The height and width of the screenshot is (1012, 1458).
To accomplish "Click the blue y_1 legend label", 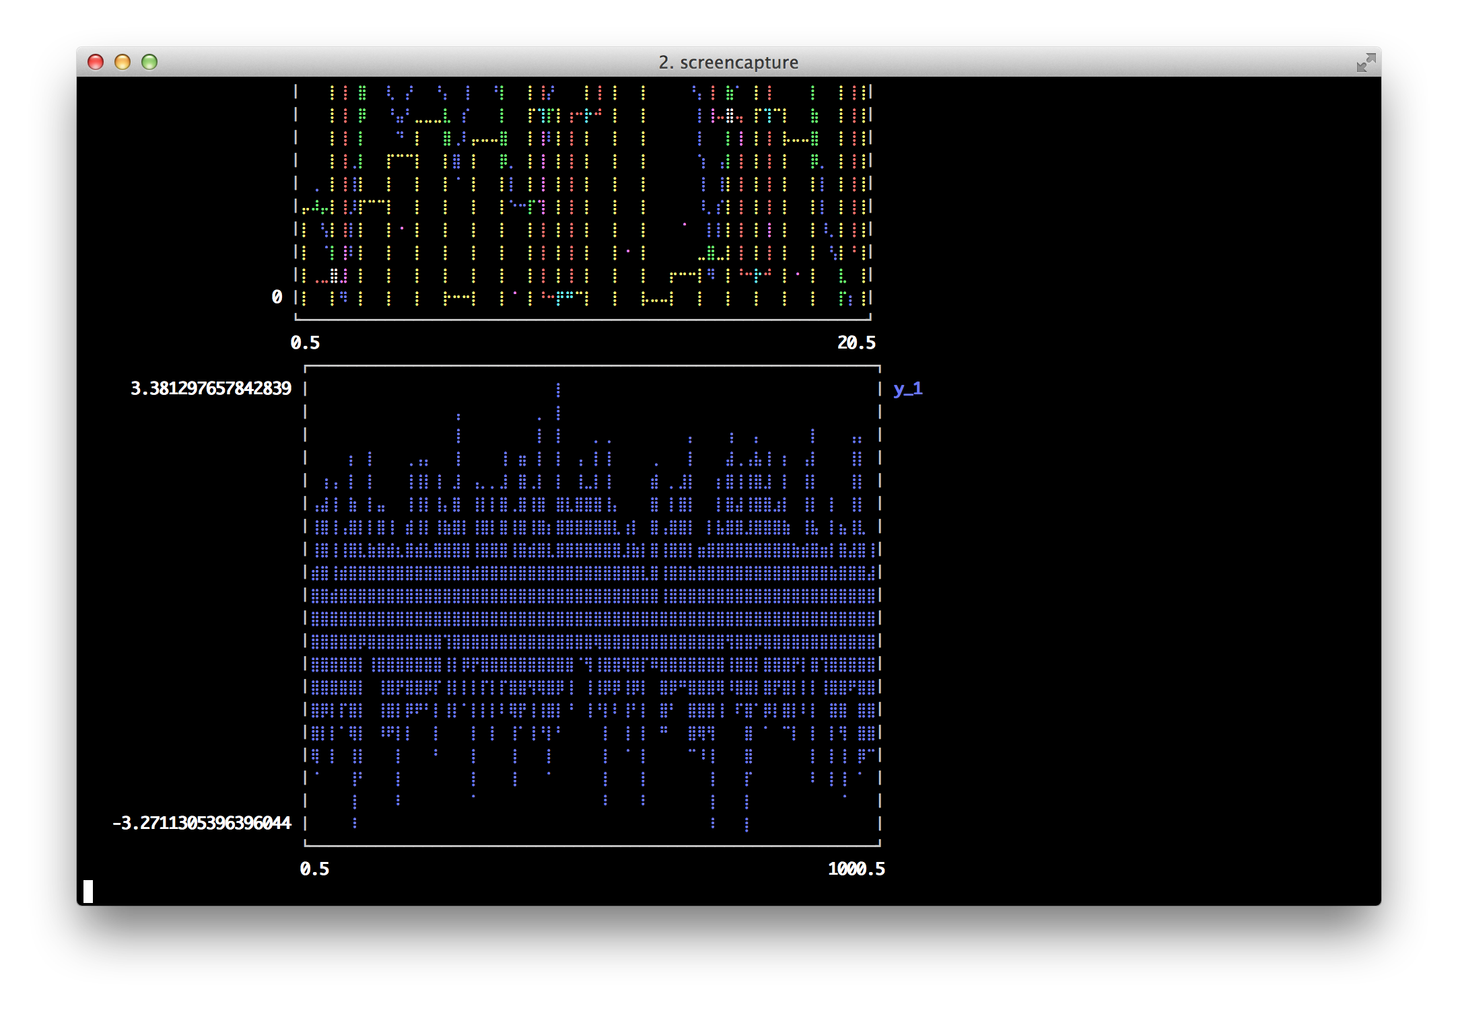I will 908,389.
